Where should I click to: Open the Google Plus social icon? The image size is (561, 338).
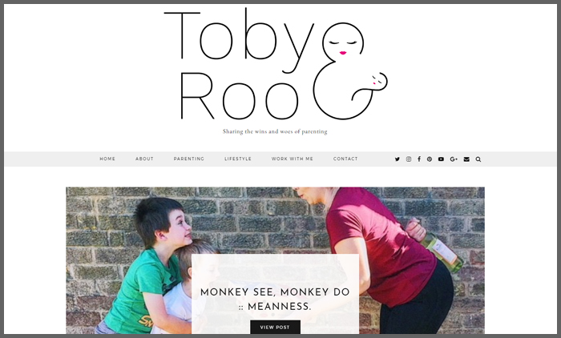click(x=454, y=159)
